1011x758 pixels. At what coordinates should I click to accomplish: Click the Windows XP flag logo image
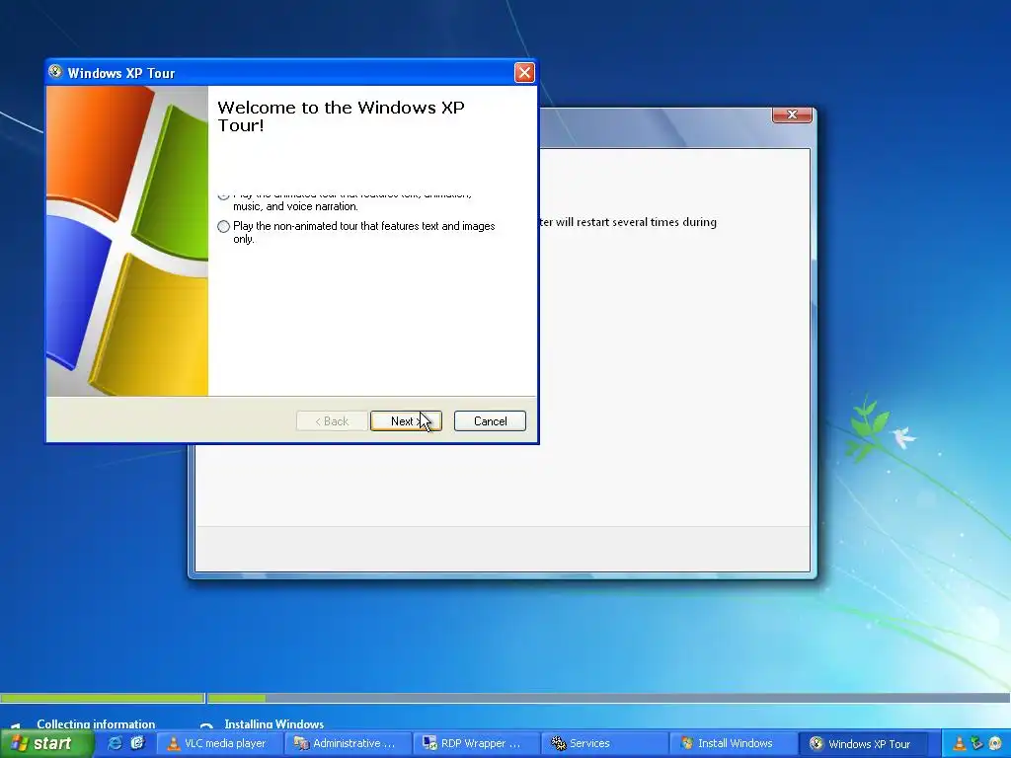127,241
